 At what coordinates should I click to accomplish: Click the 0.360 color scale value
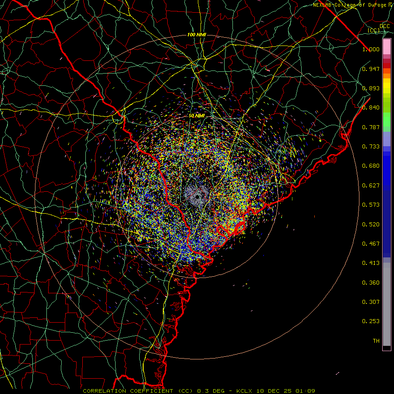tap(371, 283)
